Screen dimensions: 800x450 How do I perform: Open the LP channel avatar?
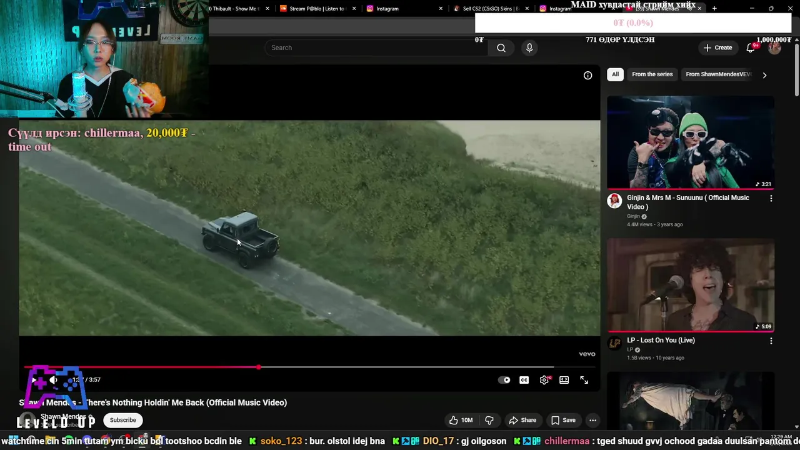click(x=614, y=343)
